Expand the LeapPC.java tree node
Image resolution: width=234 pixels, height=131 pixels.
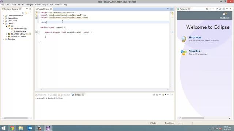[12, 31]
